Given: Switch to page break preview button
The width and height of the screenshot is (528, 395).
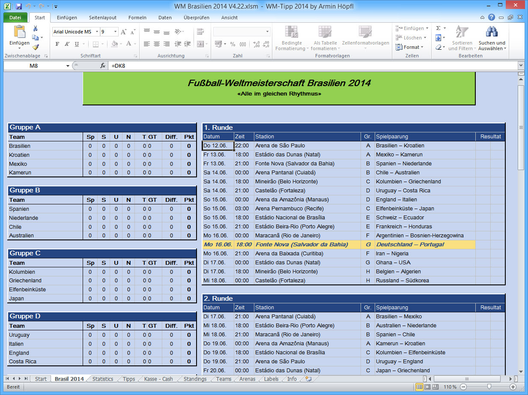Looking at the screenshot, I should point(435,387).
